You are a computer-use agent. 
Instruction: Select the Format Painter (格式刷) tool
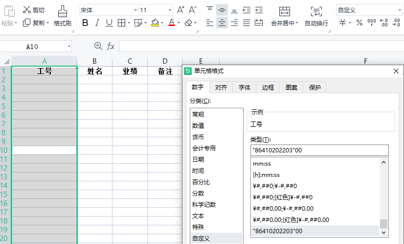point(62,16)
